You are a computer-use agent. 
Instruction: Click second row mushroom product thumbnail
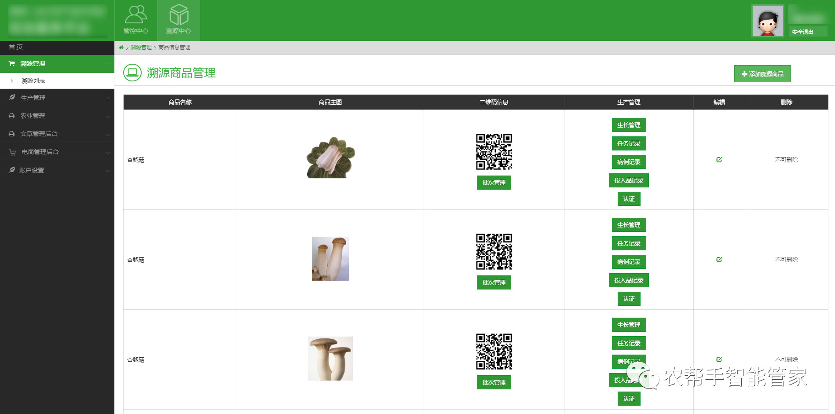[x=330, y=259]
